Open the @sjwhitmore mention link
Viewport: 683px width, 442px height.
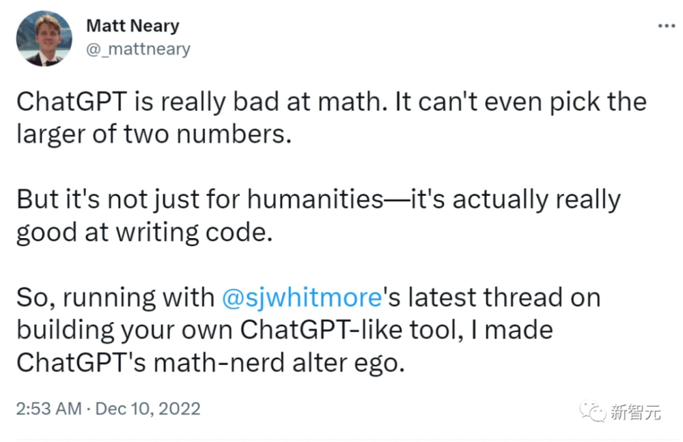pyautogui.click(x=303, y=297)
